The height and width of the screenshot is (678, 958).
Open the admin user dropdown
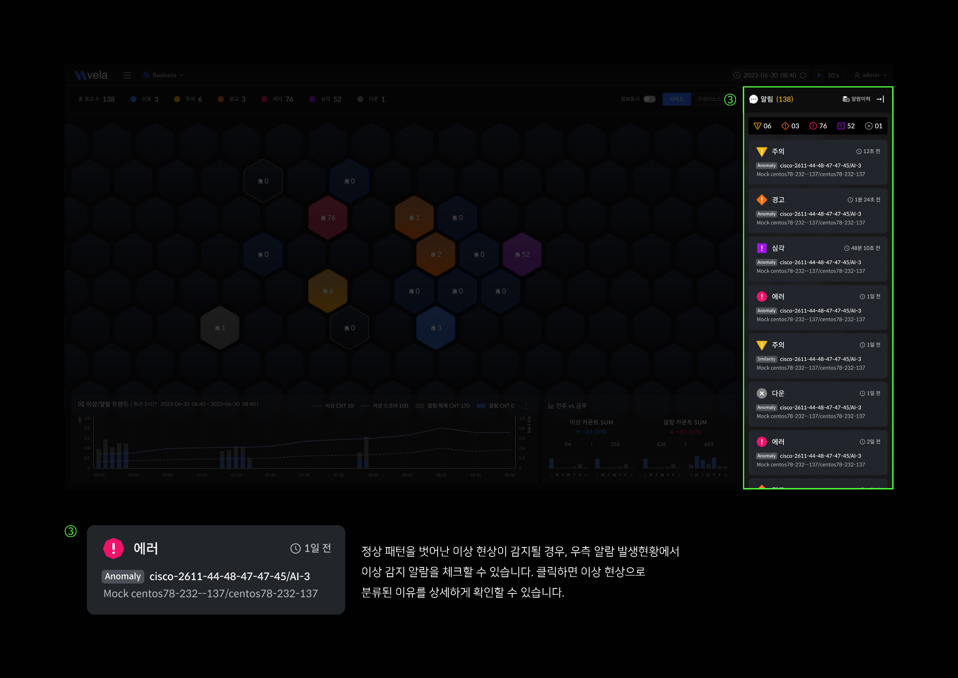pyautogui.click(x=870, y=75)
